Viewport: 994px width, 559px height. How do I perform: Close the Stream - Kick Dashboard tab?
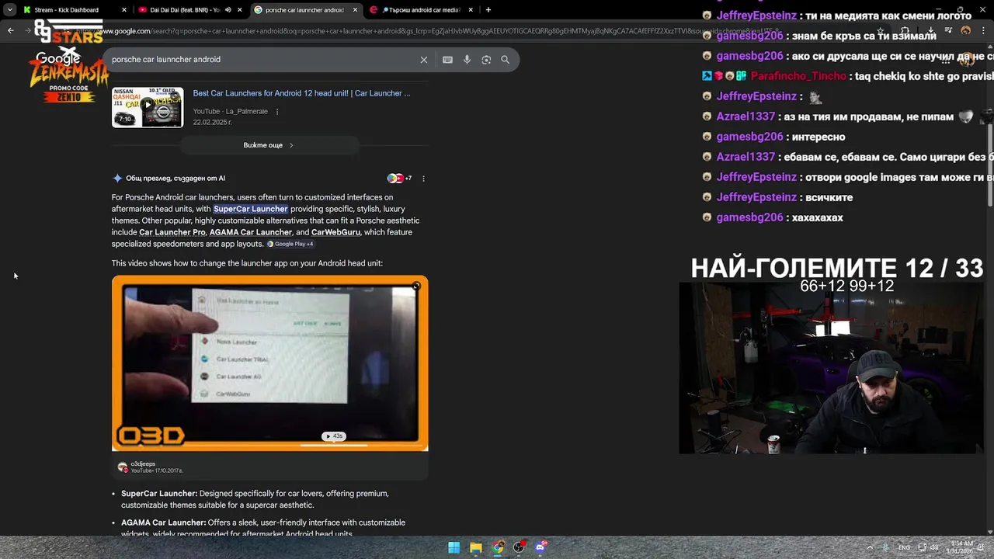[124, 10]
